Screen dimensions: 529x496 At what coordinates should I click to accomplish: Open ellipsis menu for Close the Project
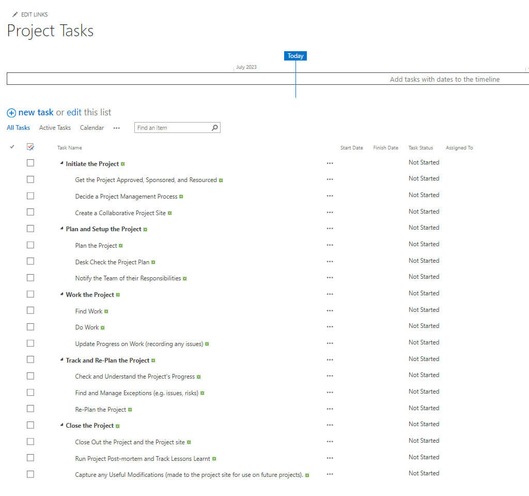pos(330,425)
